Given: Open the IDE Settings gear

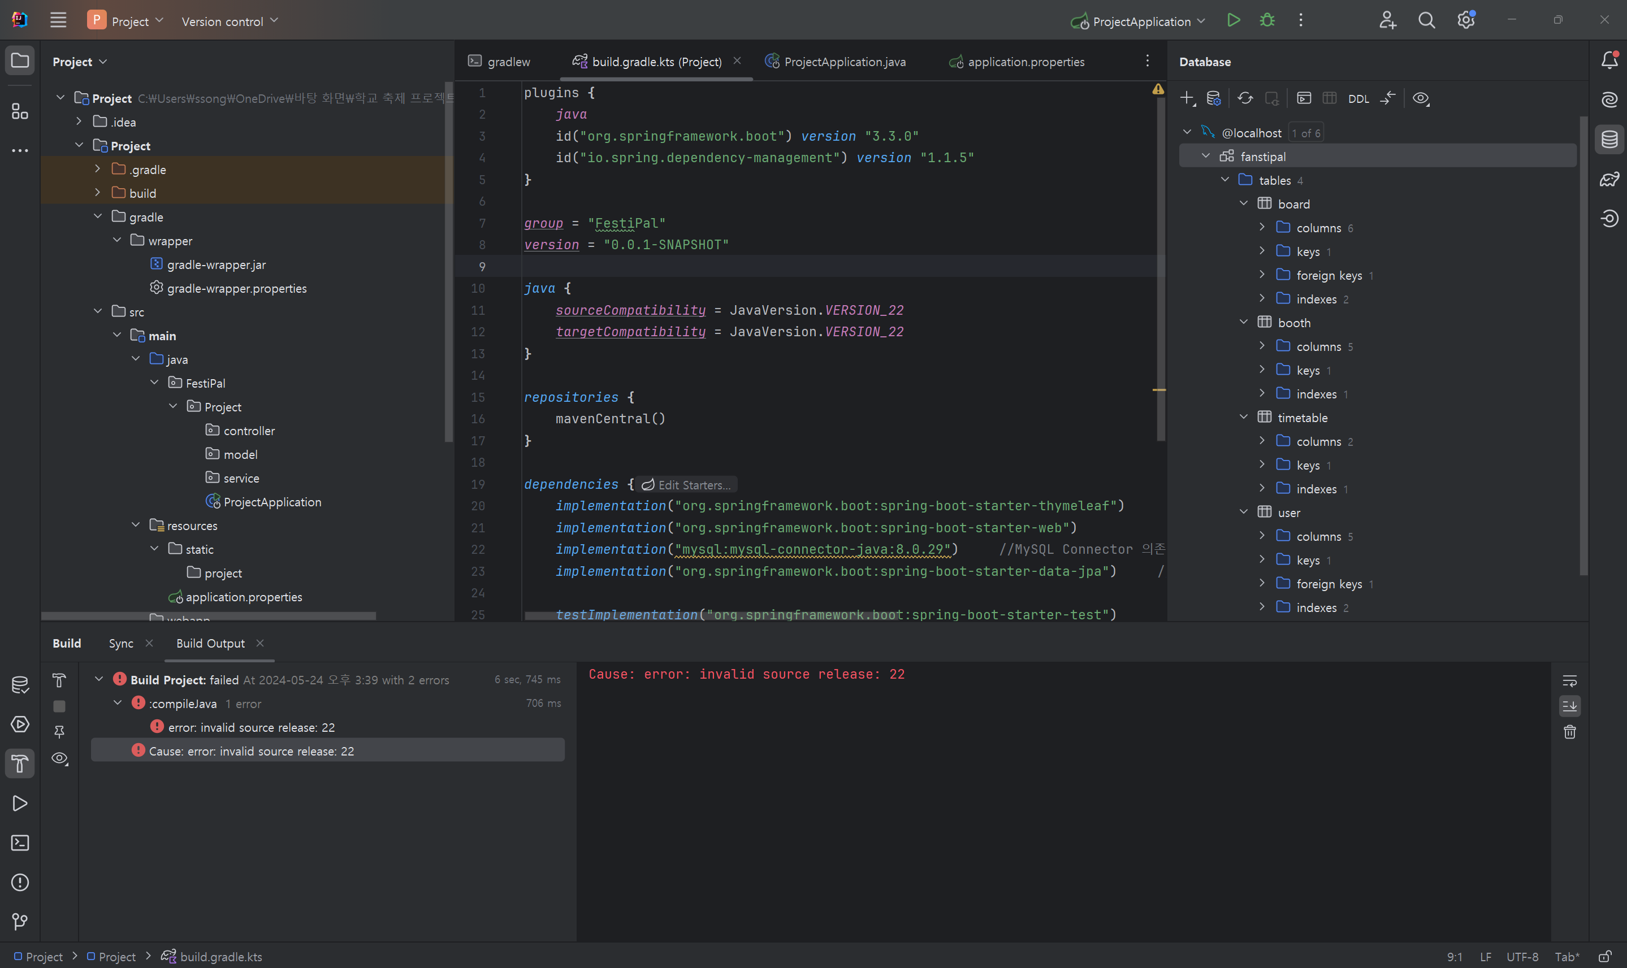Looking at the screenshot, I should tap(1466, 20).
